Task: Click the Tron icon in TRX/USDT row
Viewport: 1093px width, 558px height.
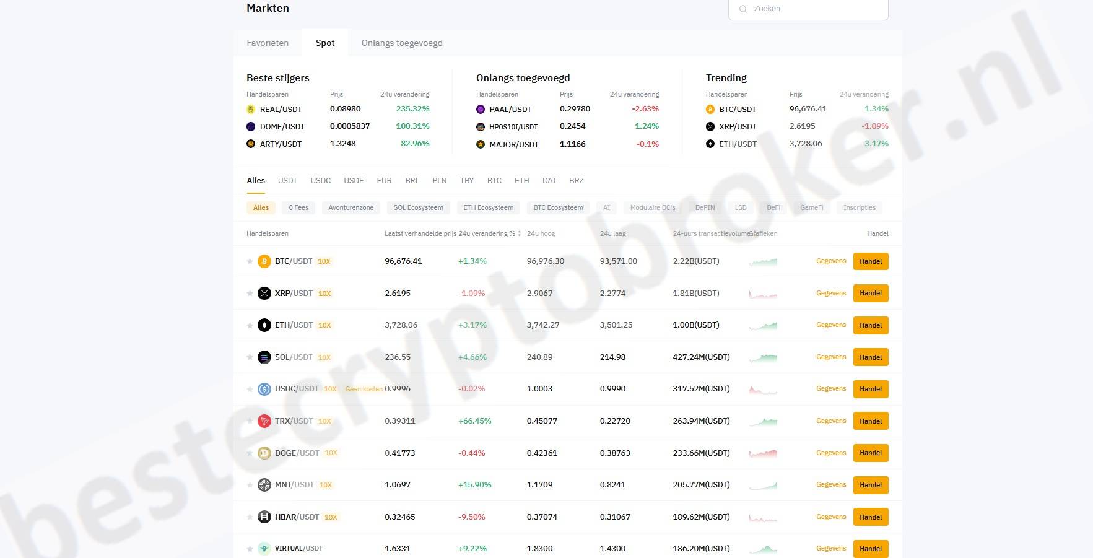Action: point(264,421)
